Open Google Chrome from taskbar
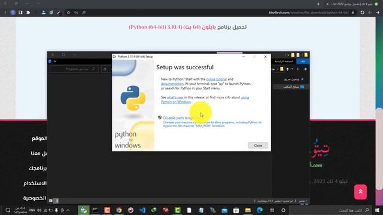 119,210
